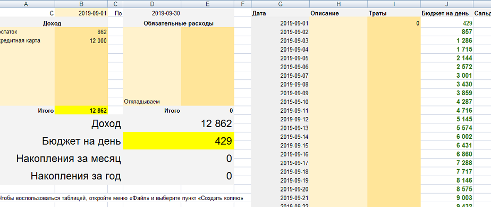Select the yellow income total 12 862 cell
This screenshot has height=207, width=491.
pos(81,110)
